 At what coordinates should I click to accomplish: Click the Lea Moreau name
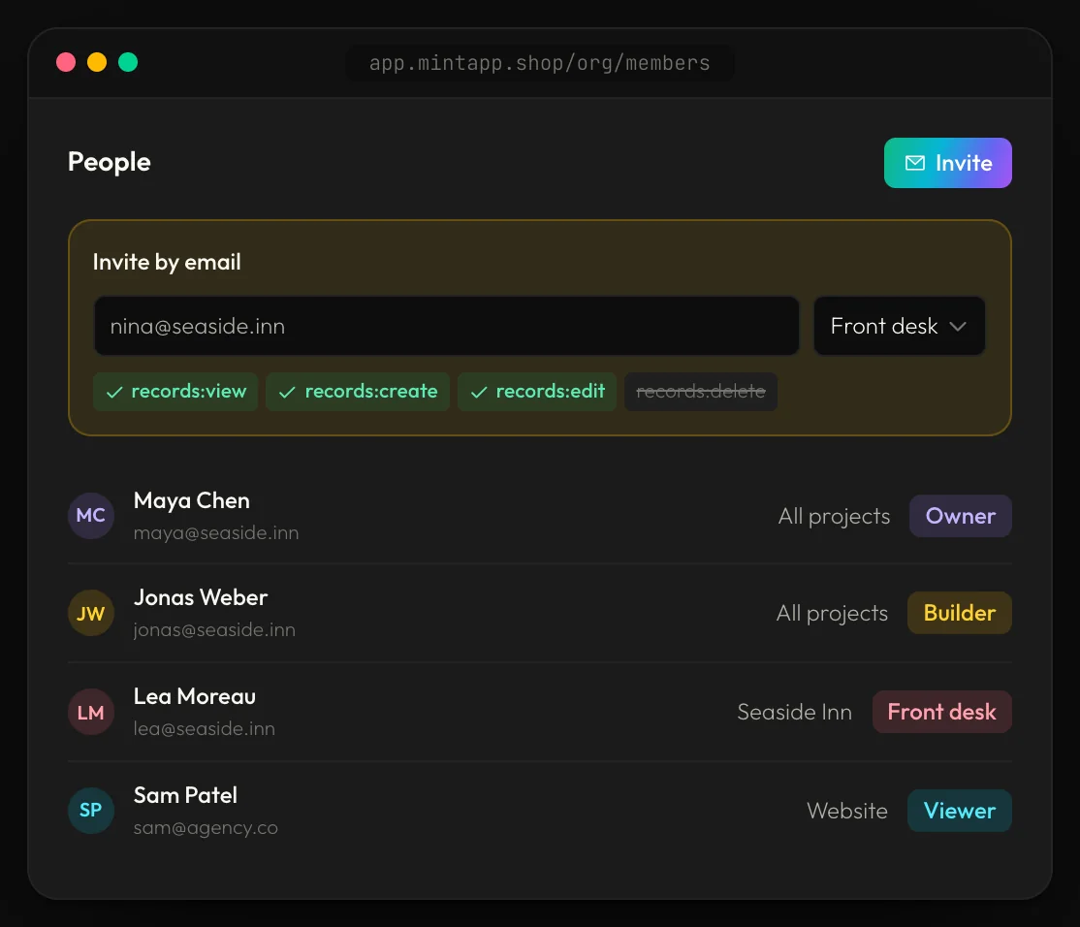point(195,696)
